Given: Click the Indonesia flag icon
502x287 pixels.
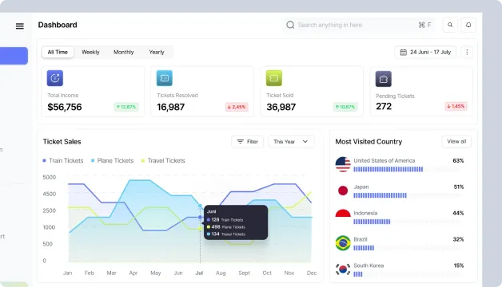Looking at the screenshot, I should [343, 214].
